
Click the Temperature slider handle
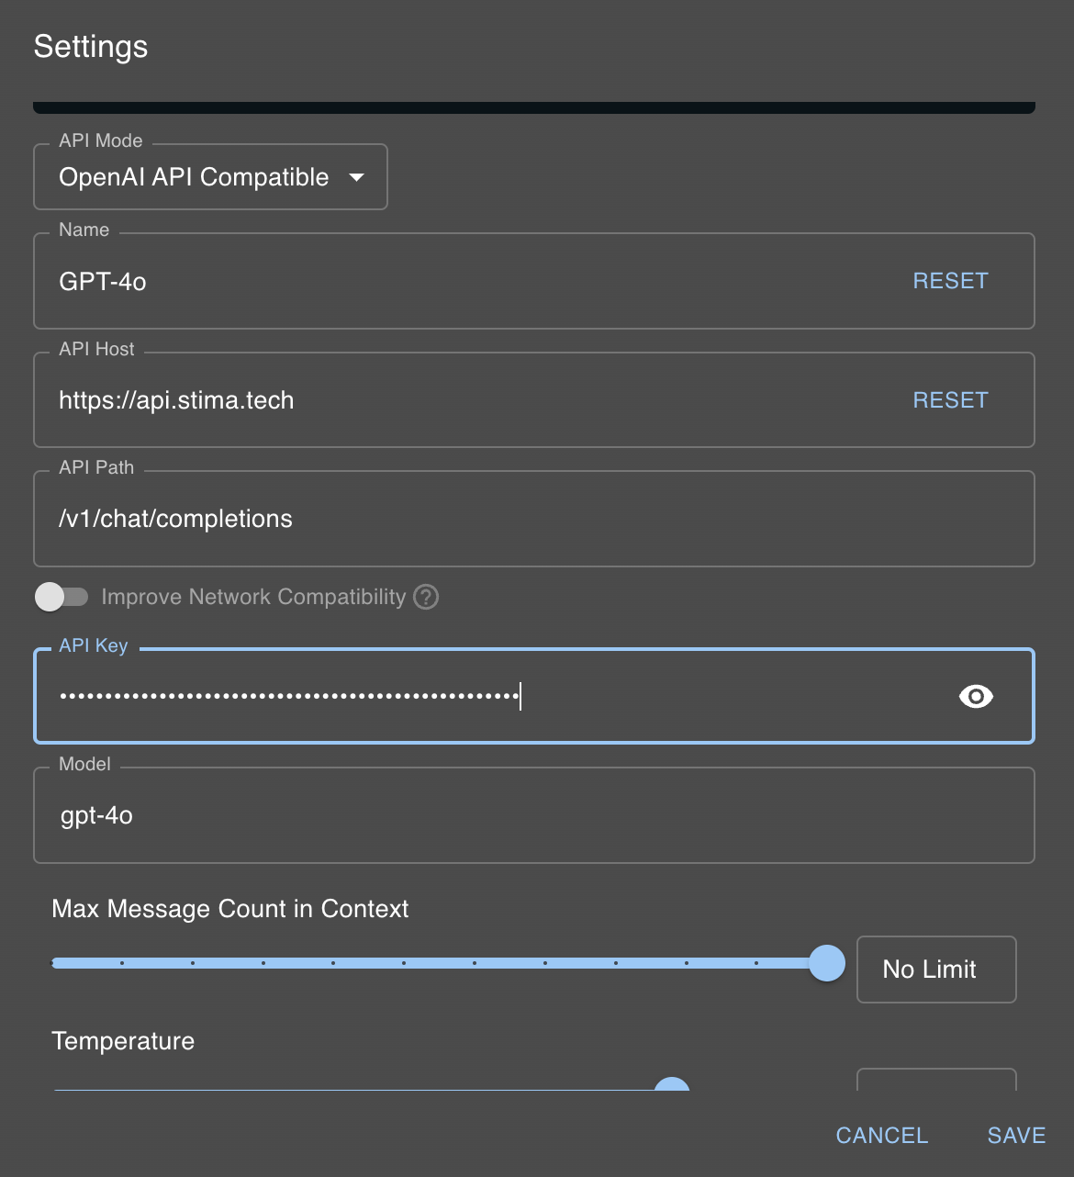(x=672, y=1085)
